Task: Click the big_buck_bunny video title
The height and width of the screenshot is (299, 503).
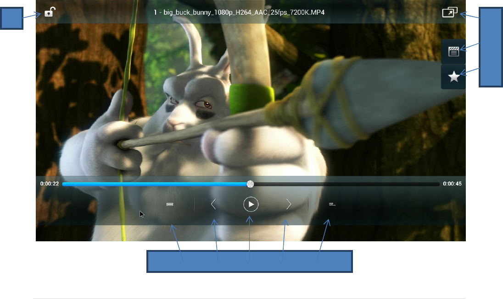Action: (239, 12)
